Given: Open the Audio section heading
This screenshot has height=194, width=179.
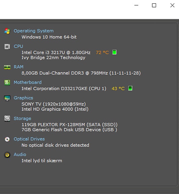Looking at the screenshot, I should click(x=20, y=155).
